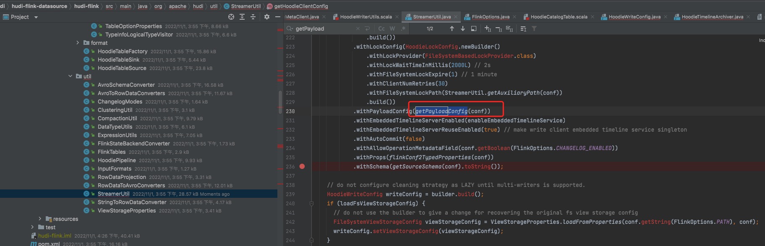This screenshot has height=246, width=765.
Task: Click the fold marker at line 240
Action: coord(311,203)
